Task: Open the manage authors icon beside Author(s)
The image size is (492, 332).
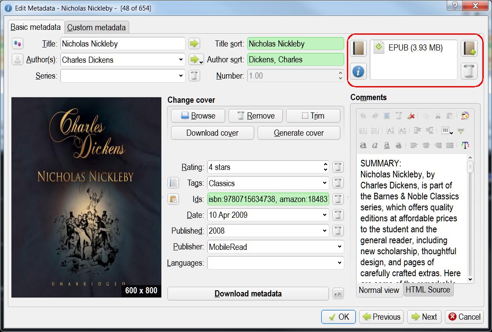Action: [18, 60]
